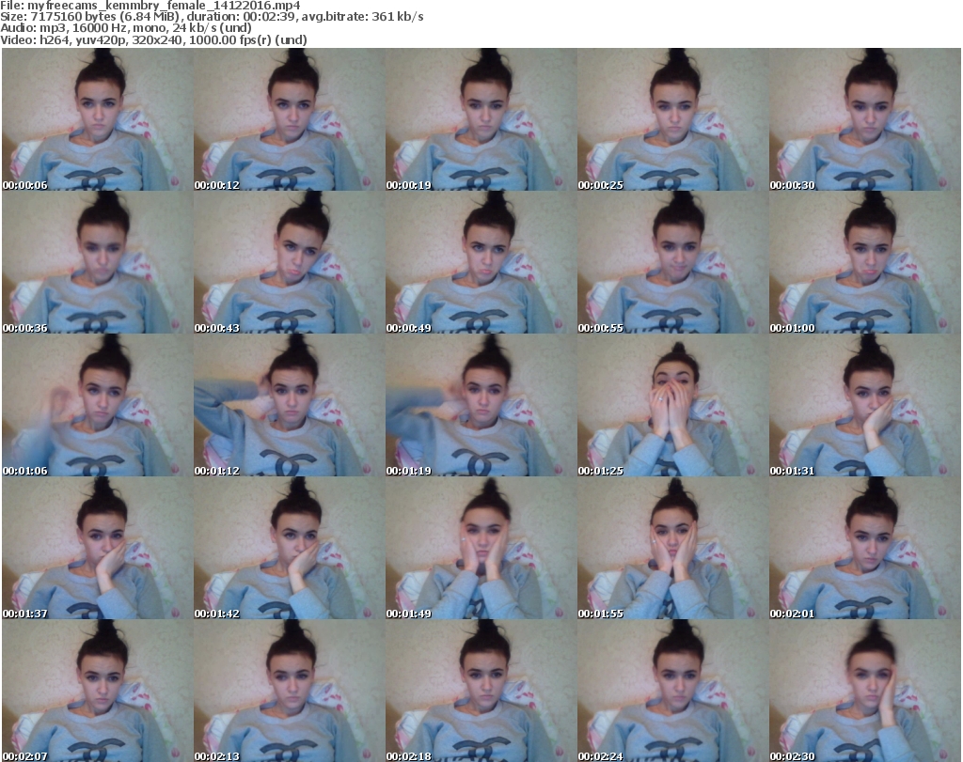
Task: Pick the thumbnail at 00:01:06
Action: pos(97,405)
